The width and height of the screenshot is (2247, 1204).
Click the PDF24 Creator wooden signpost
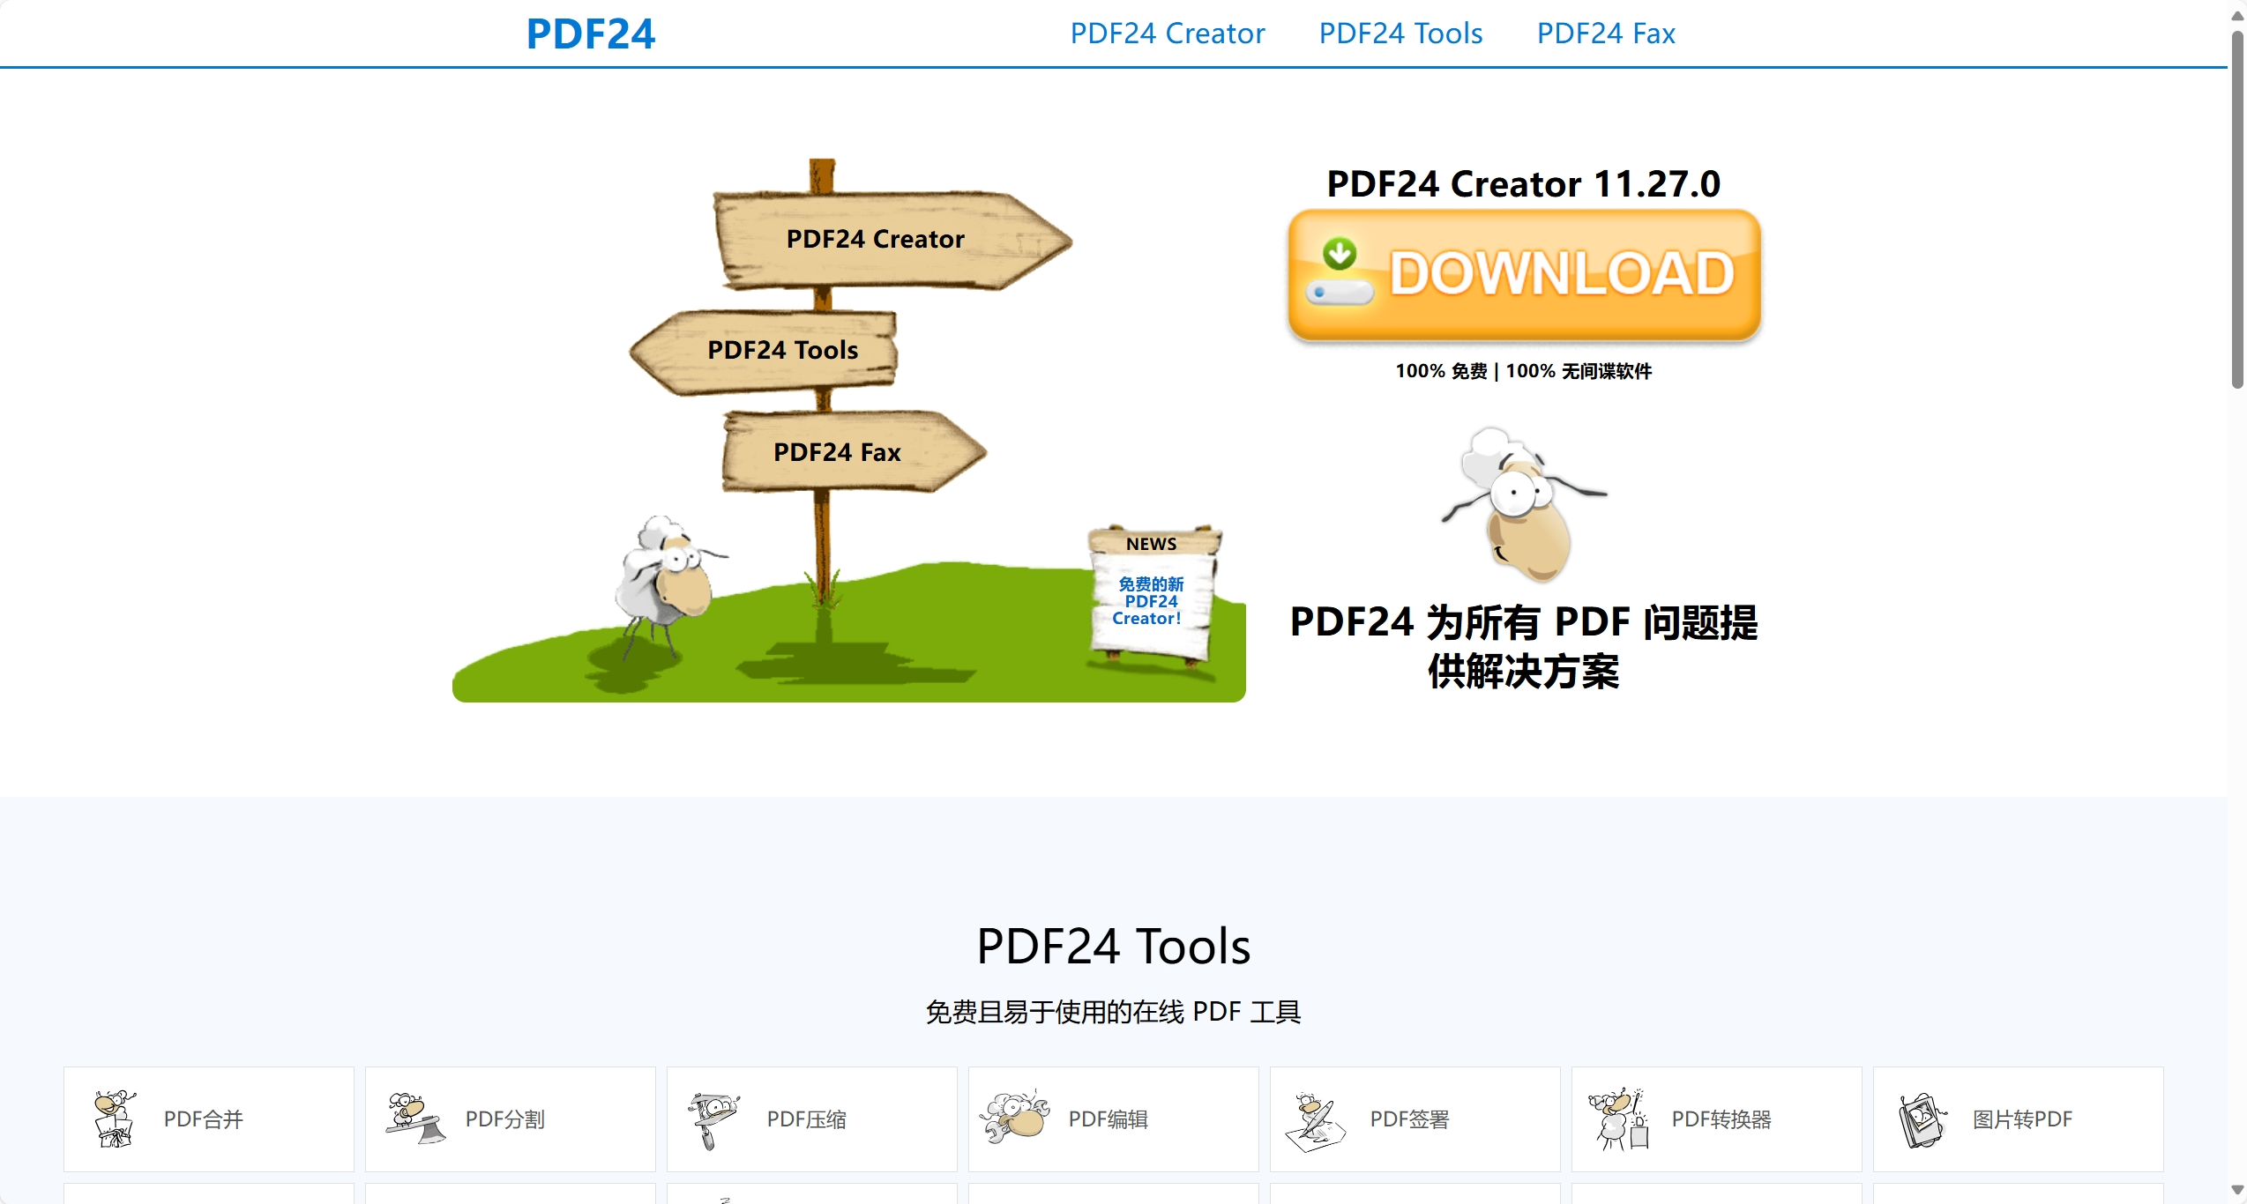tap(875, 239)
